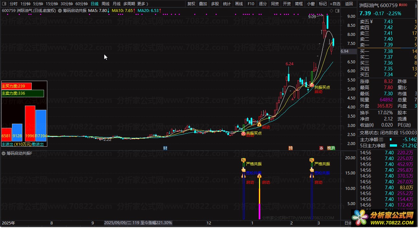Click the 返回 back button

point(349,4)
